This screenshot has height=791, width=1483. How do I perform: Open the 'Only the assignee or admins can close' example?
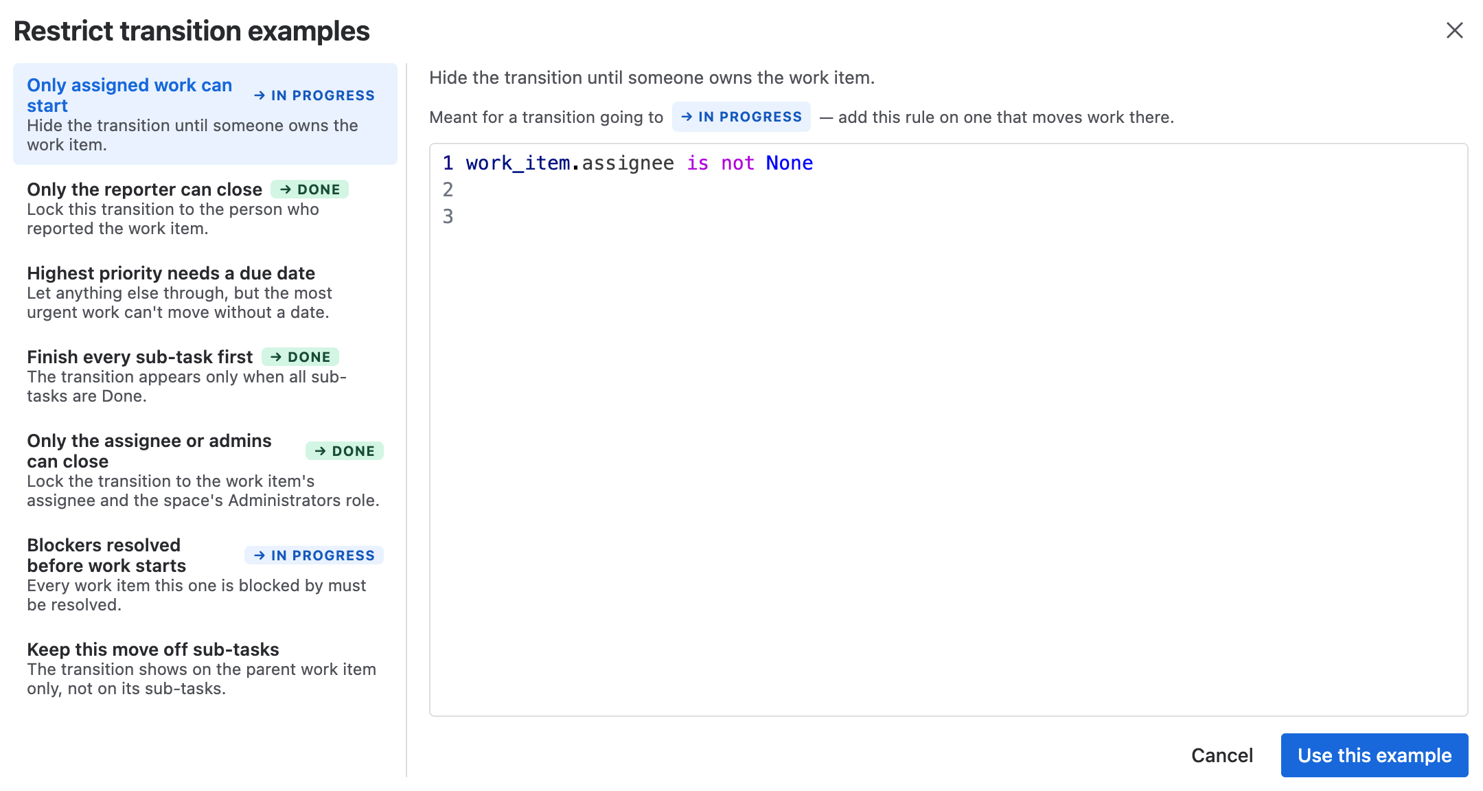tap(205, 470)
